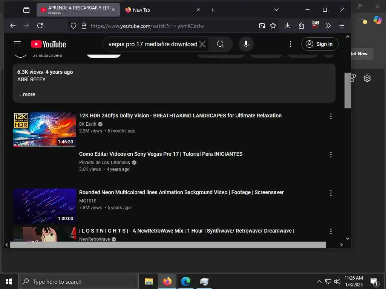This screenshot has width=386, height=289.
Task: Clear the YouTube search query with X
Action: (x=202, y=44)
